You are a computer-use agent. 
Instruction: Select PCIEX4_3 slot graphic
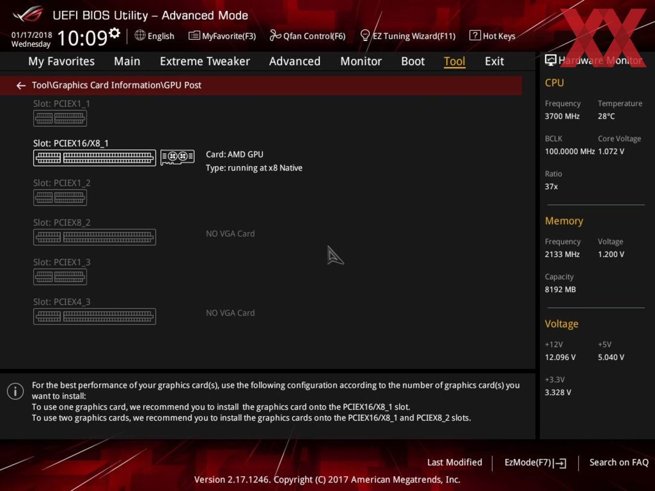click(94, 316)
